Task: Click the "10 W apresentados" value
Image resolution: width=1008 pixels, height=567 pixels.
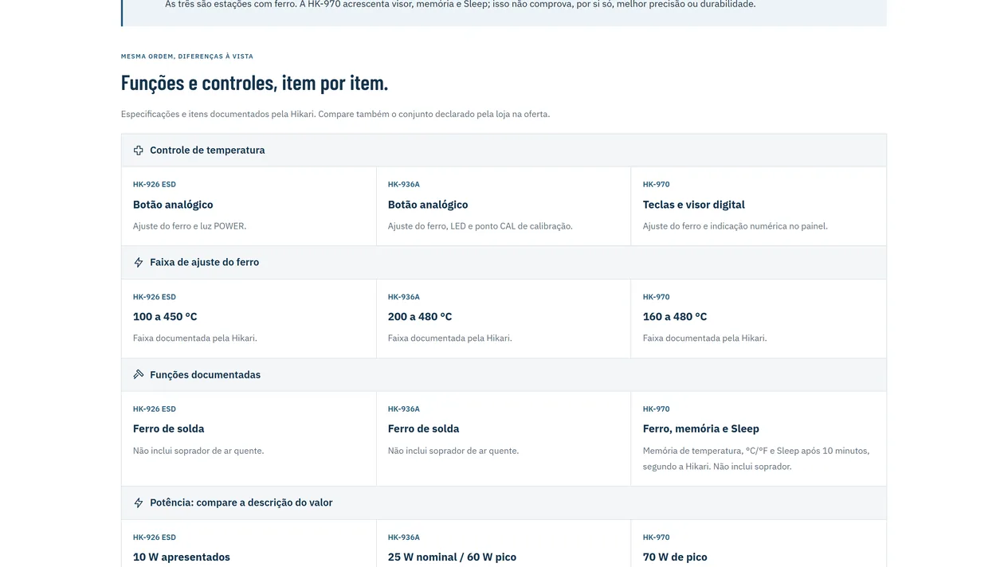Action: (182, 557)
